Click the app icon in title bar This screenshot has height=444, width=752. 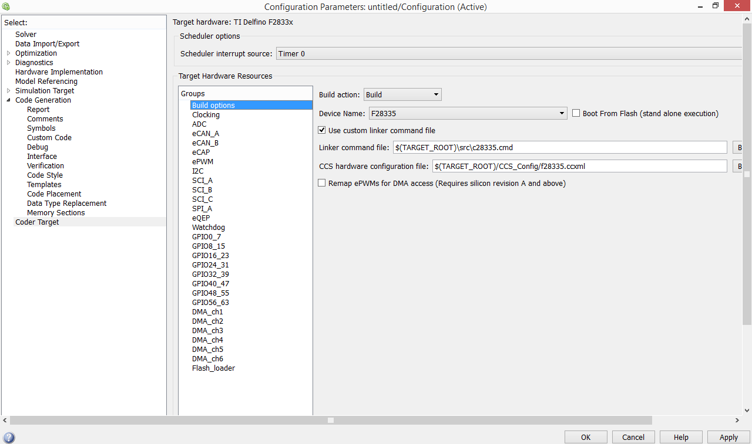(6, 6)
